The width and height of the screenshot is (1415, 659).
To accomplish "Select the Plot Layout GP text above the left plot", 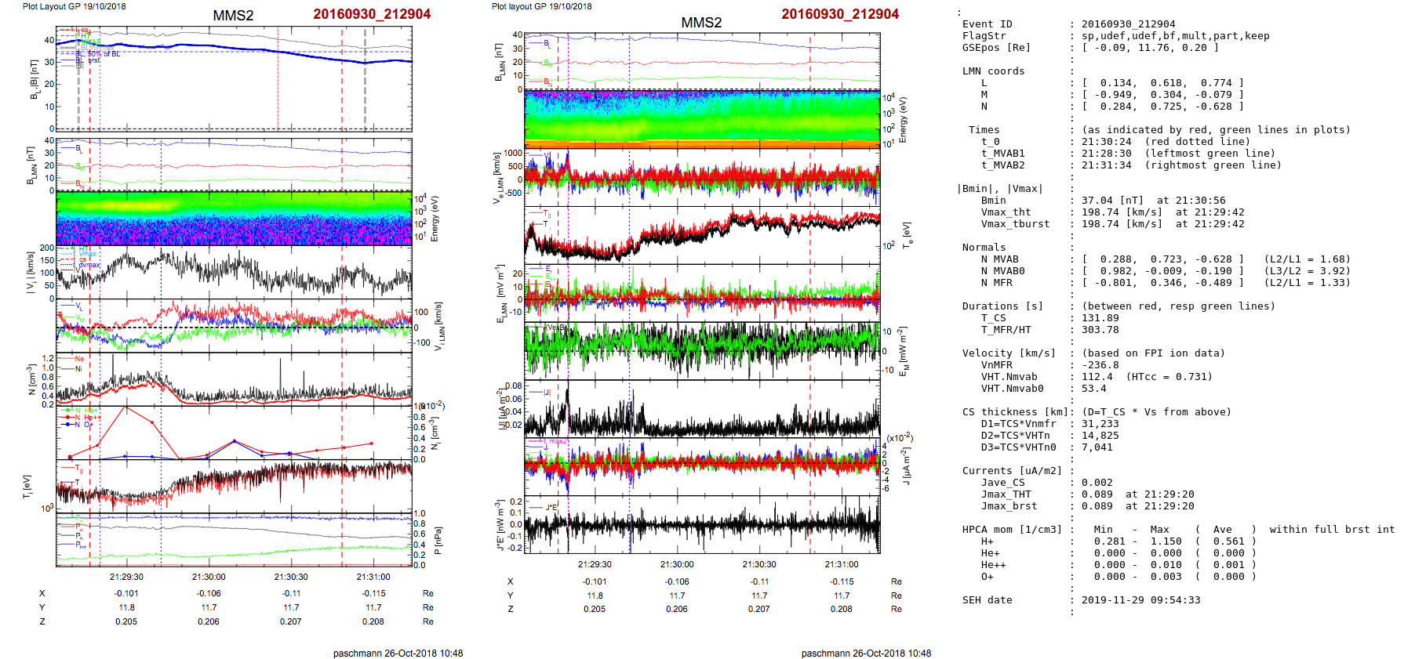I will (x=74, y=6).
